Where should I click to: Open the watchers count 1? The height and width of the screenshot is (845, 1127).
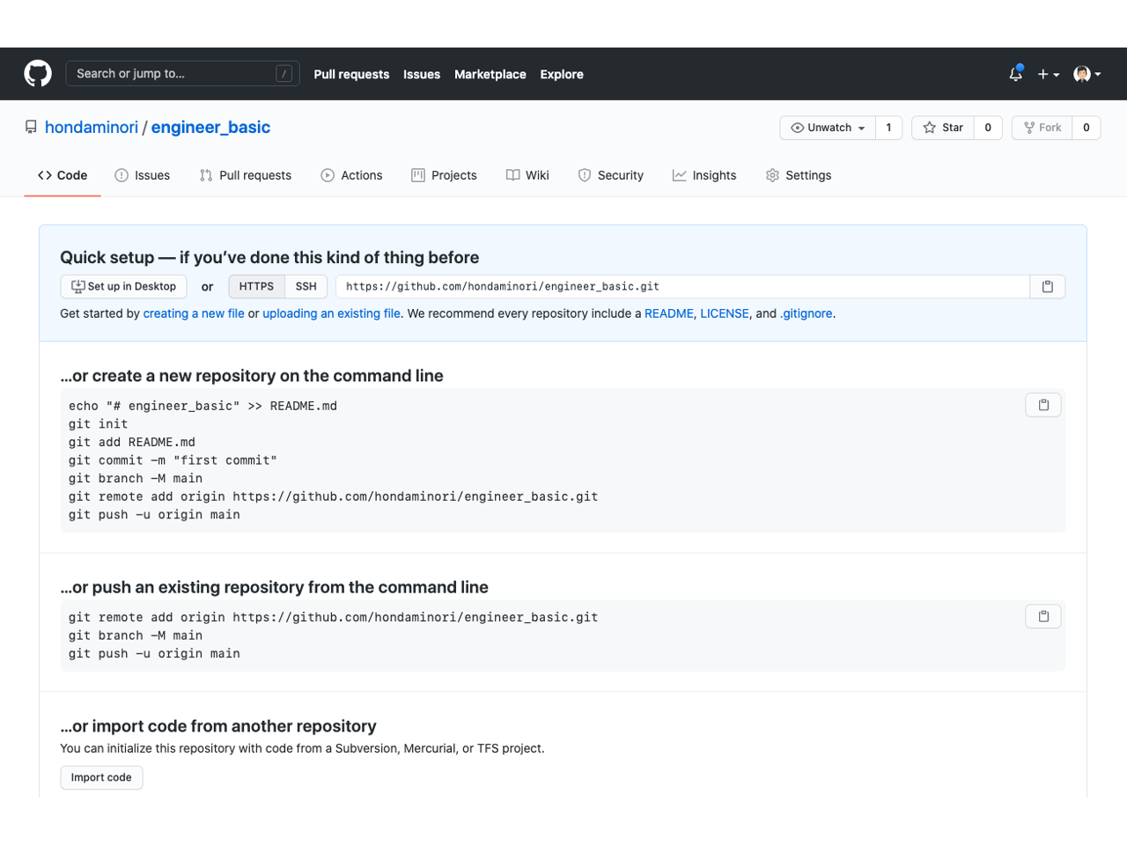(x=889, y=128)
